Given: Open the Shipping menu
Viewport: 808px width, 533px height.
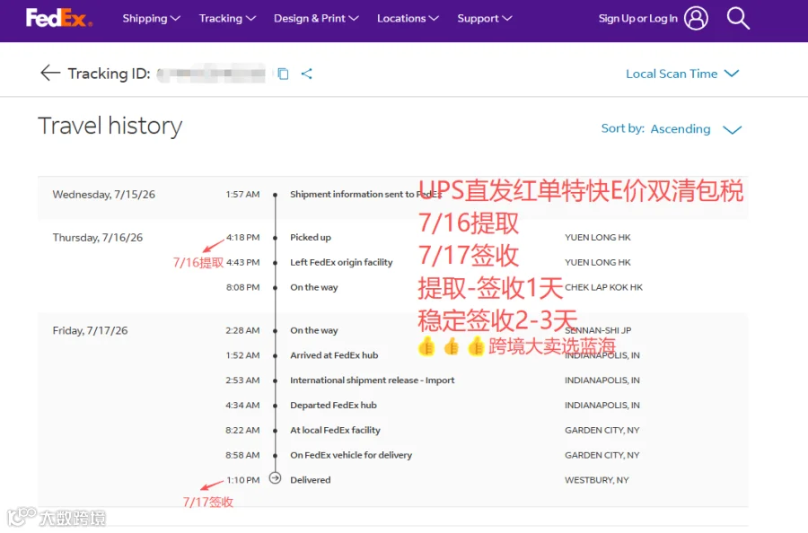Looking at the screenshot, I should [151, 19].
